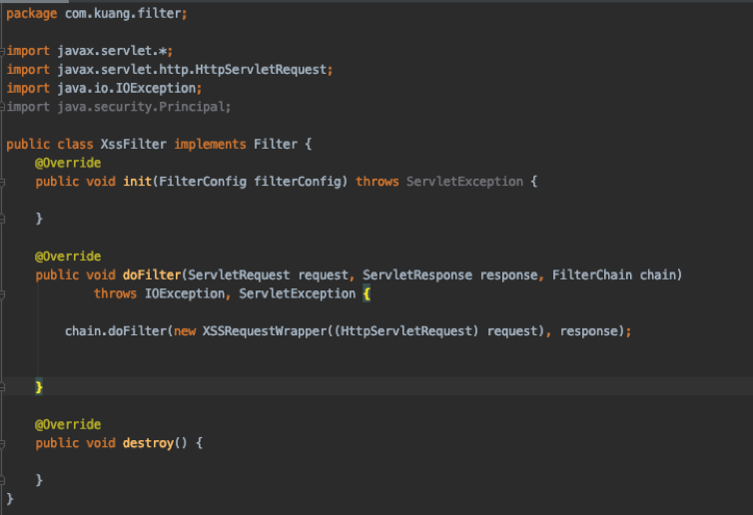Screen dimensions: 753x515
Task: Click the 'public' keyword on the class declaration
Action: pyautogui.click(x=28, y=144)
